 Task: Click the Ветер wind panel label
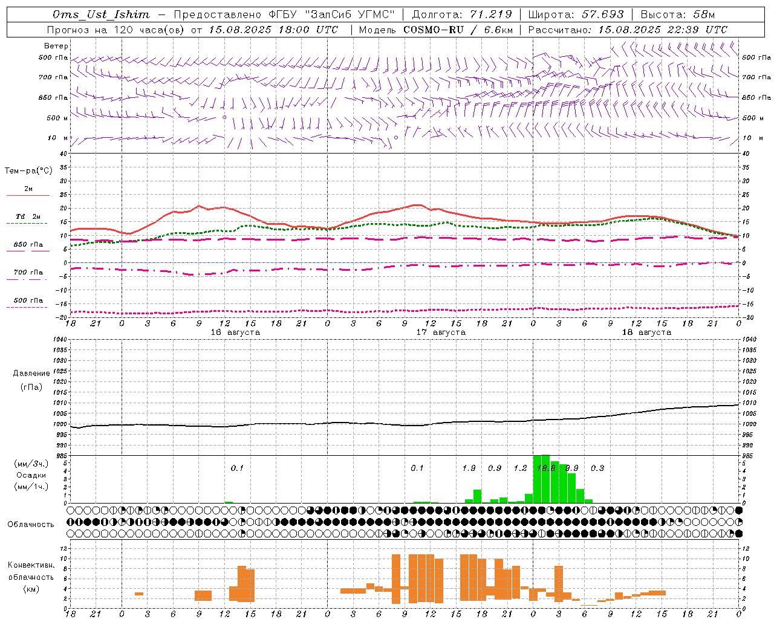coord(56,46)
